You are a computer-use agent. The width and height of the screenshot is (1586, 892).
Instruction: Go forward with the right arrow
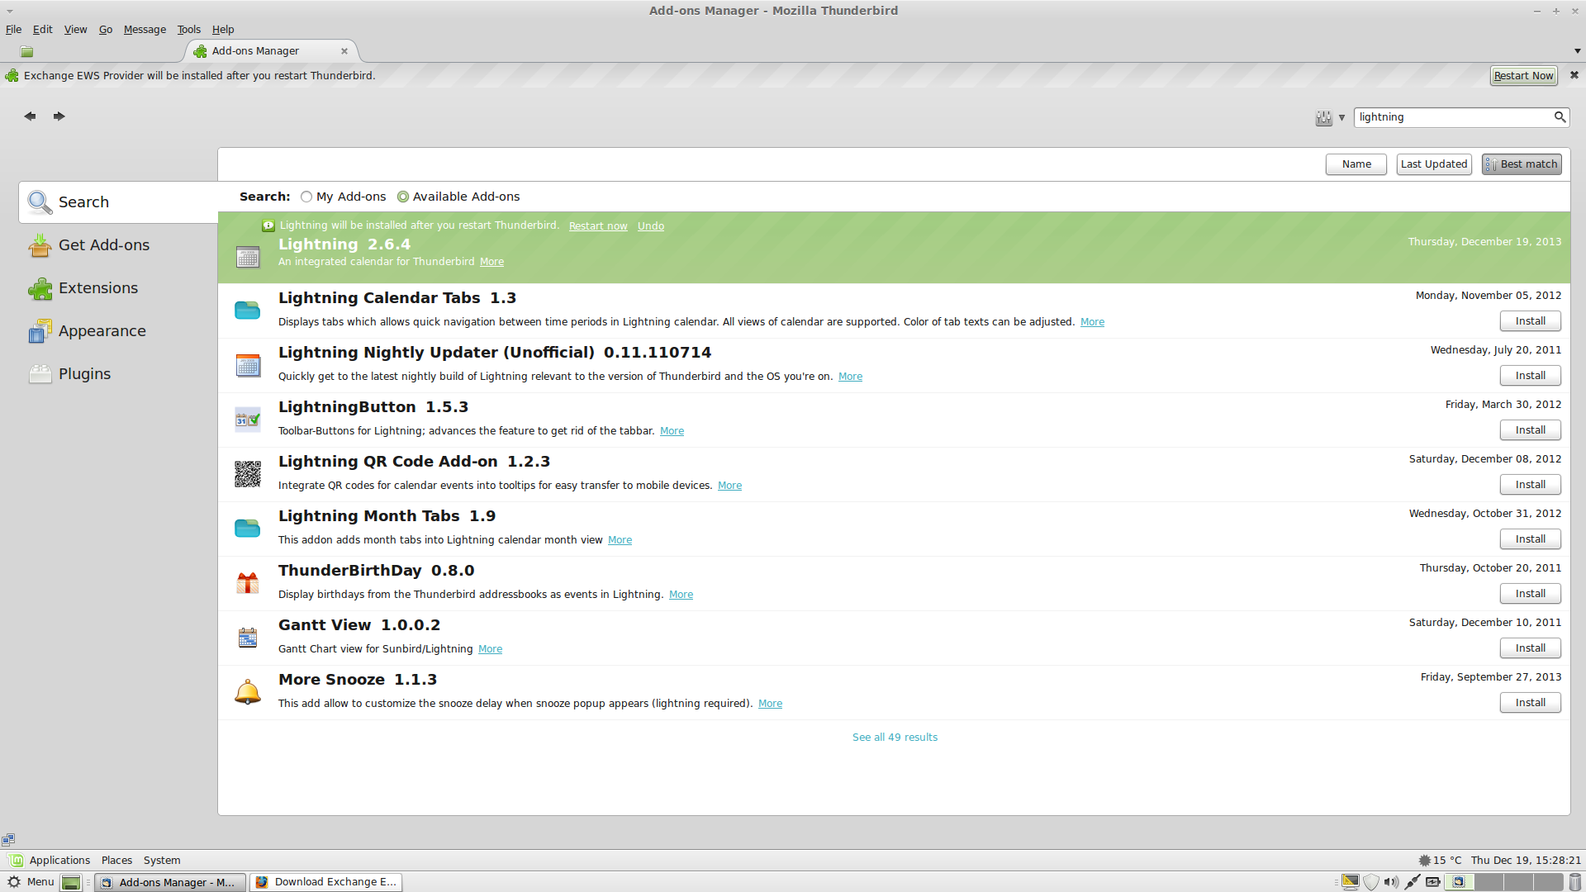pos(59,116)
